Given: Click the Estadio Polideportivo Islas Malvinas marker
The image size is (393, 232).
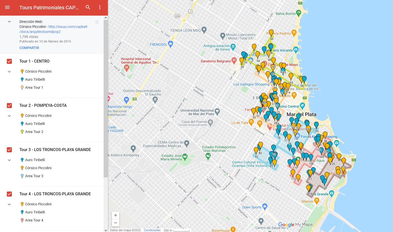Looking at the screenshot, I should pyautogui.click(x=208, y=156).
